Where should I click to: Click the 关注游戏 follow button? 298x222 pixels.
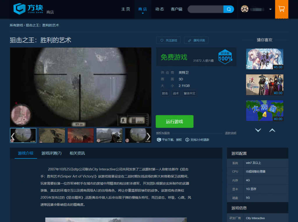coord(168,40)
